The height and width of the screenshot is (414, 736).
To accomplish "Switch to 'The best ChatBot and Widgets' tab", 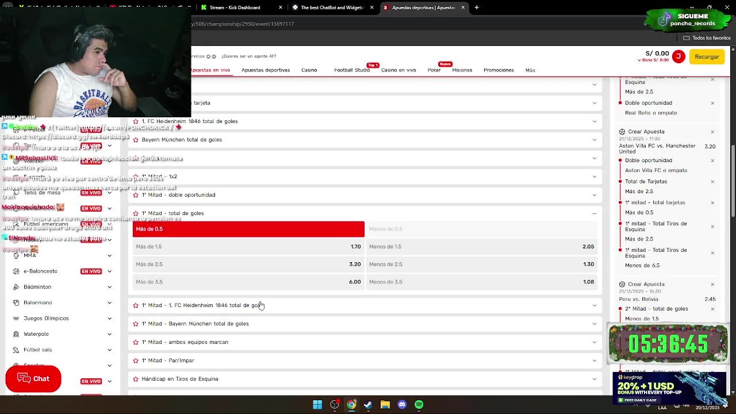I will [x=332, y=7].
